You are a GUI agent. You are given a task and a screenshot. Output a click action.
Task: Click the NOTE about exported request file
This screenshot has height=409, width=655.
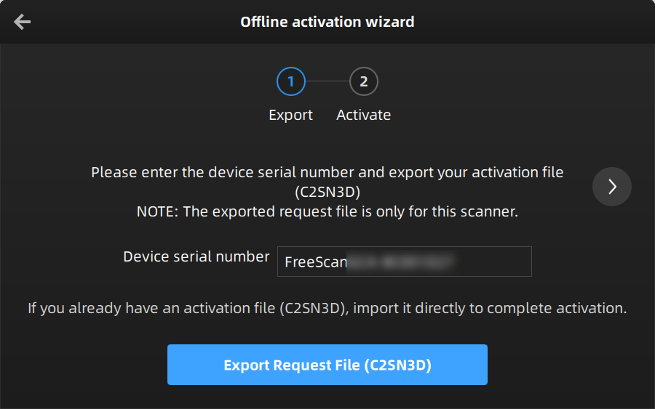pyautogui.click(x=327, y=211)
